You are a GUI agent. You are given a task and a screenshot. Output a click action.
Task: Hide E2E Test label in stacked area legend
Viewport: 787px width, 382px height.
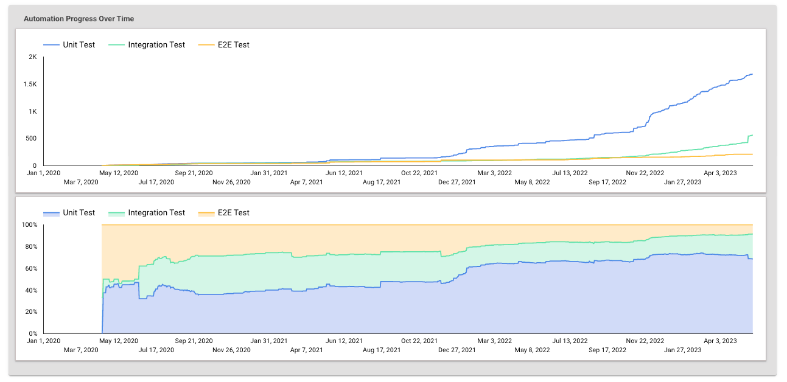pyautogui.click(x=233, y=213)
